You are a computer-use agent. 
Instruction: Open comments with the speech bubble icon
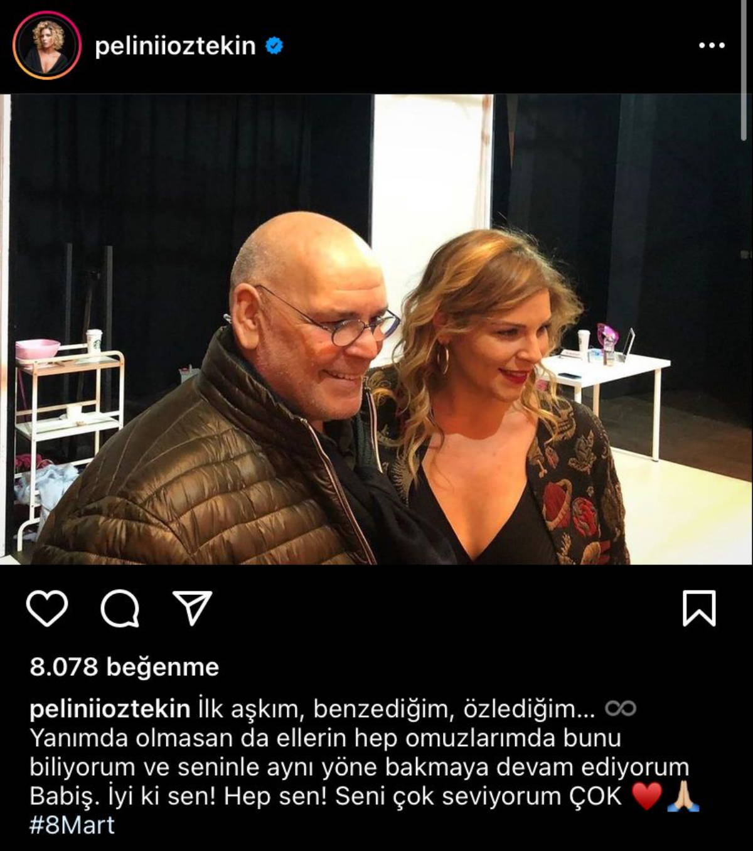120,608
